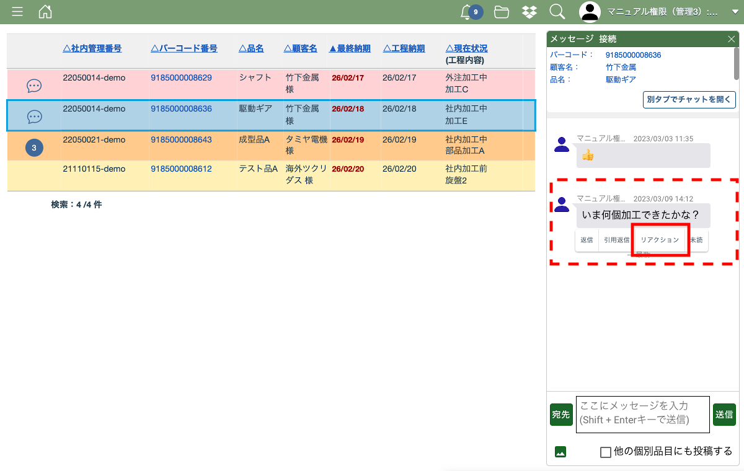
Task: Open the Dropbox icon in header
Action: coord(529,12)
